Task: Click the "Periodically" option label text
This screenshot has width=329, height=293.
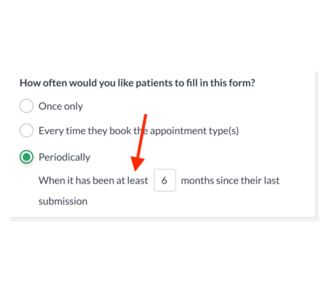Action: point(64,157)
